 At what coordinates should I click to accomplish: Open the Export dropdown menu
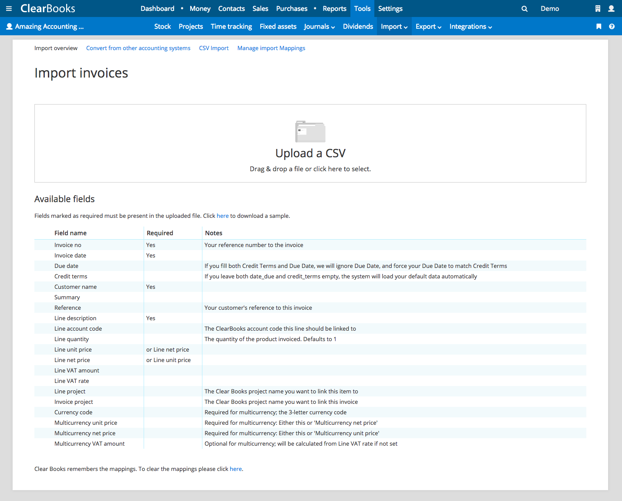click(428, 26)
